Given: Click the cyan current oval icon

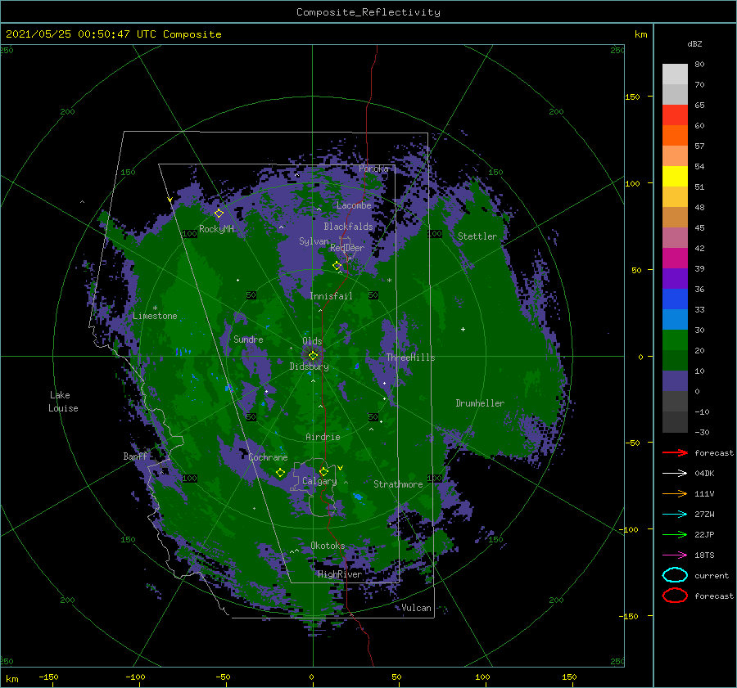Looking at the screenshot, I should (x=675, y=575).
